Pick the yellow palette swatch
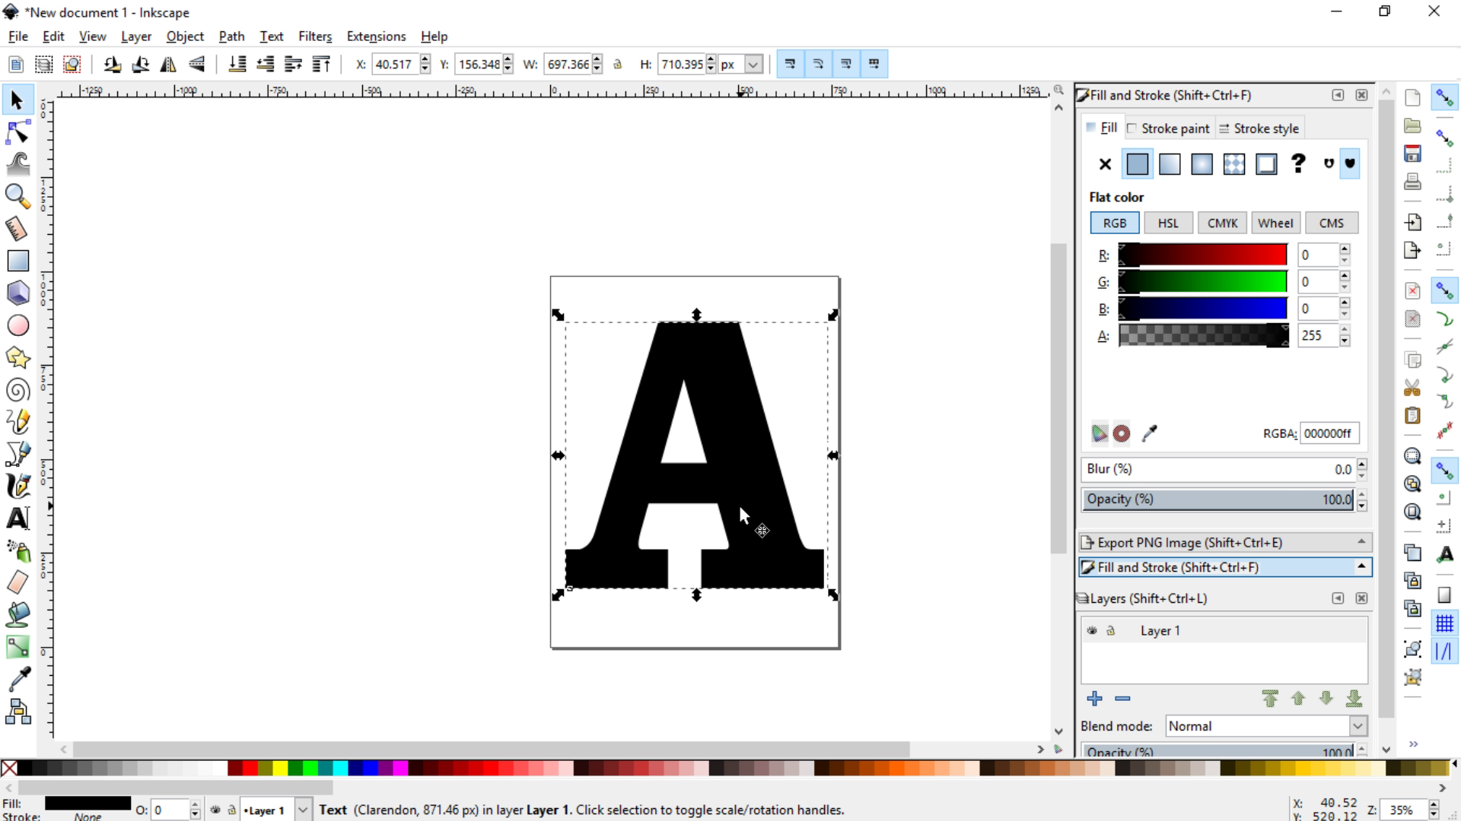This screenshot has width=1461, height=821. click(280, 768)
